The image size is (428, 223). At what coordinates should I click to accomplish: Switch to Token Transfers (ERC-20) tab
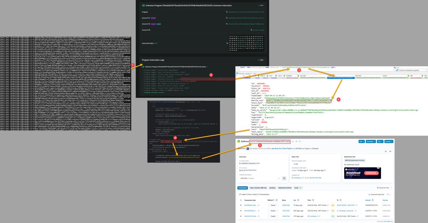(258, 188)
